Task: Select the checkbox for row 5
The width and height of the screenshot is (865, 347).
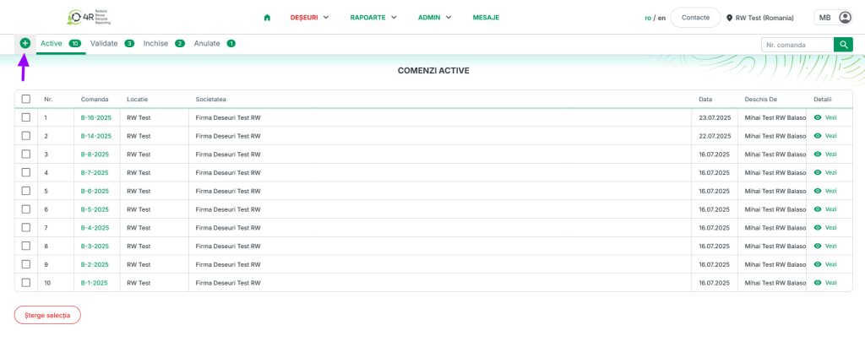Action: (26, 191)
